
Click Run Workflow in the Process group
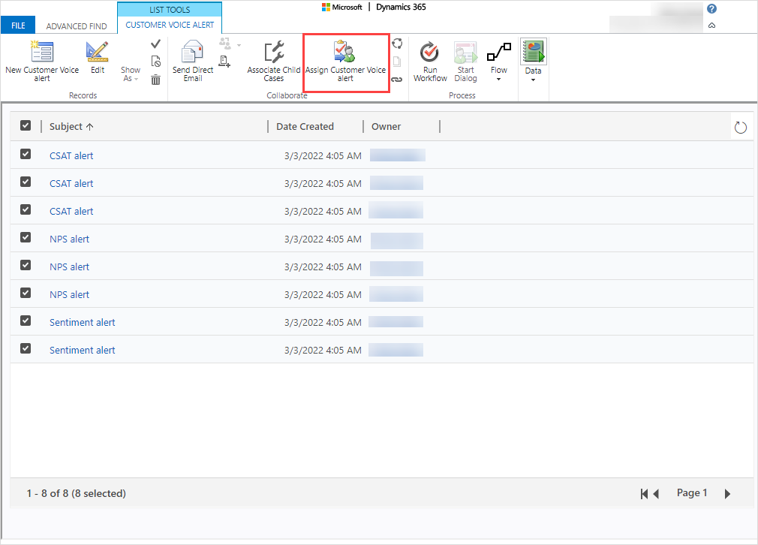430,61
